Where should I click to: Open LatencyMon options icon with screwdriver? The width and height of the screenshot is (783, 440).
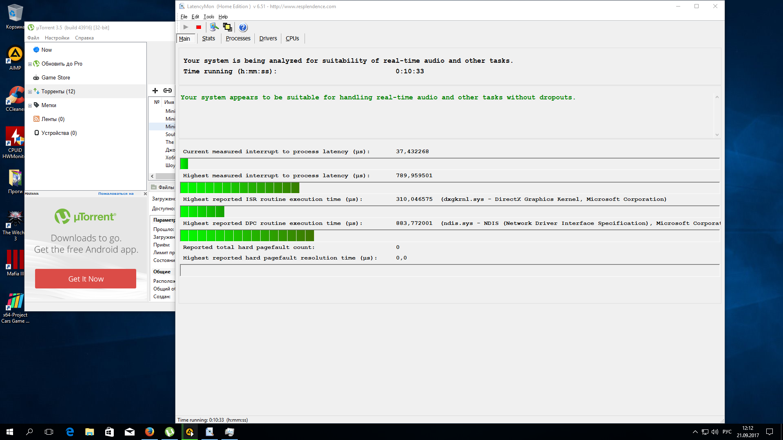click(214, 27)
